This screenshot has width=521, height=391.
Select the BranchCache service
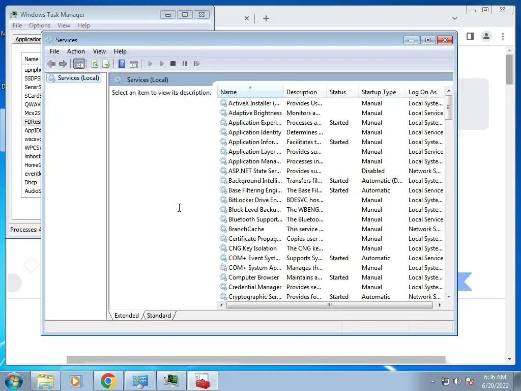331,229
